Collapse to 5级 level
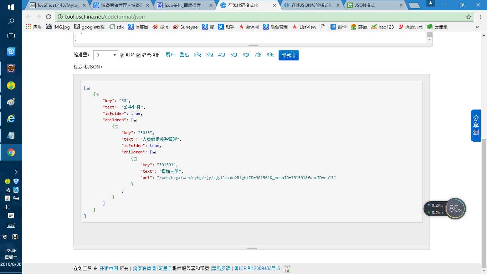 pos(234,55)
